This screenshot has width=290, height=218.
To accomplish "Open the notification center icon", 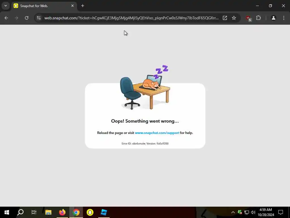I will [281, 212].
